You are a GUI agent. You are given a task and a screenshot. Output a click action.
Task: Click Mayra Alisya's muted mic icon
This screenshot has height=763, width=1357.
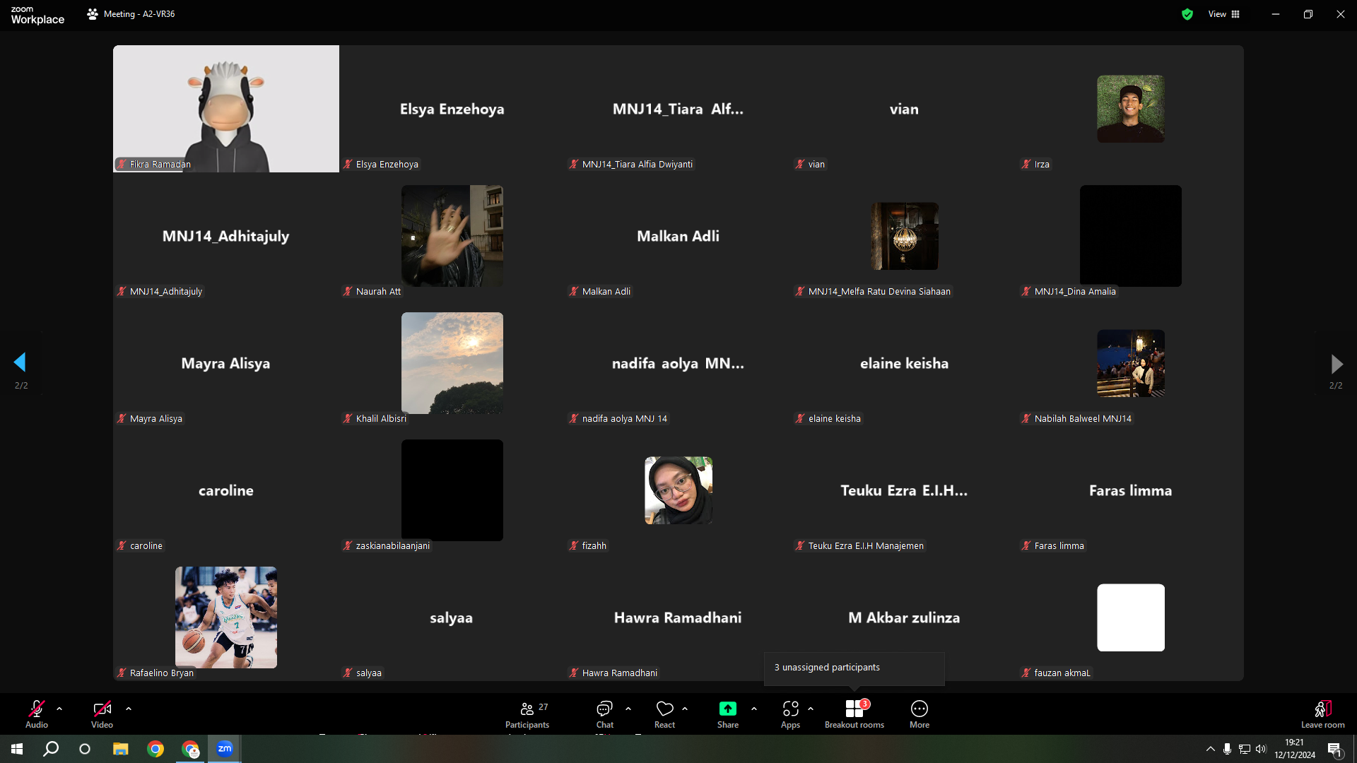click(x=122, y=418)
